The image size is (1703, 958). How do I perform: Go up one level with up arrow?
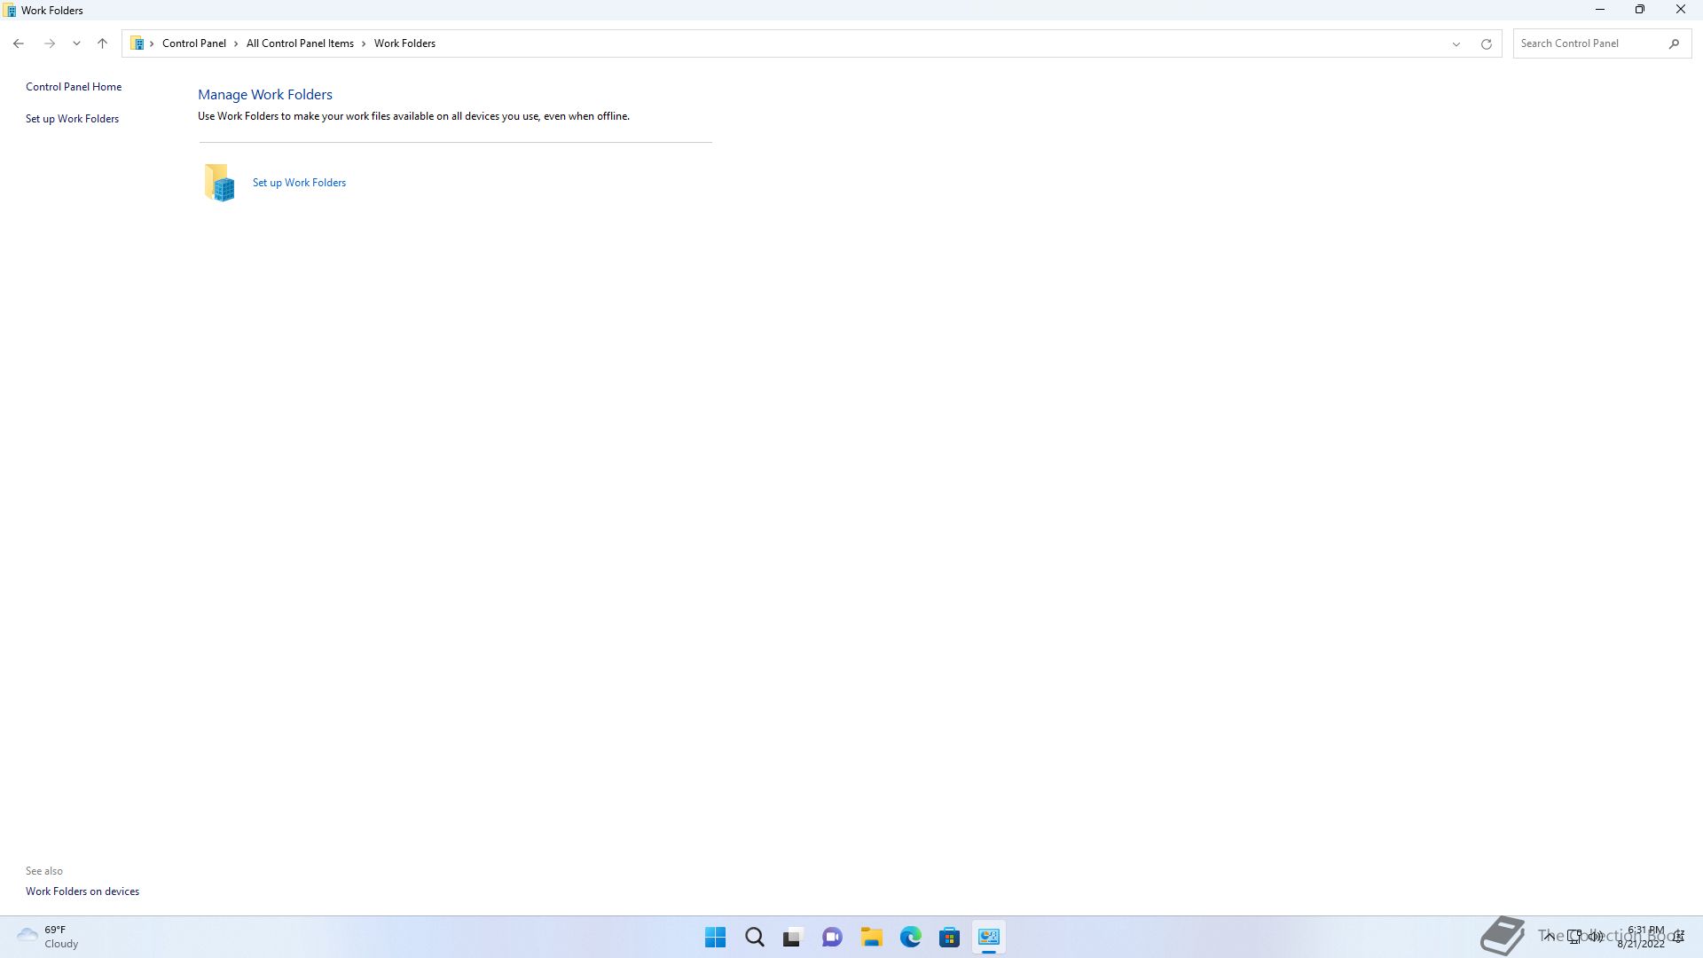102,43
